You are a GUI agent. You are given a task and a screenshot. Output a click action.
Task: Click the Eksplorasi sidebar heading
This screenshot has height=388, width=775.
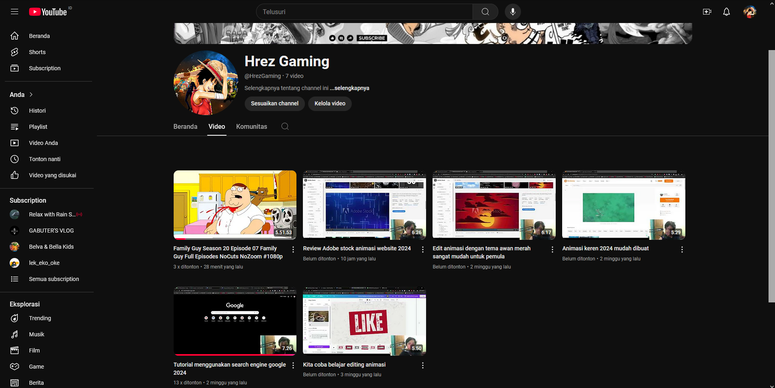tap(25, 304)
